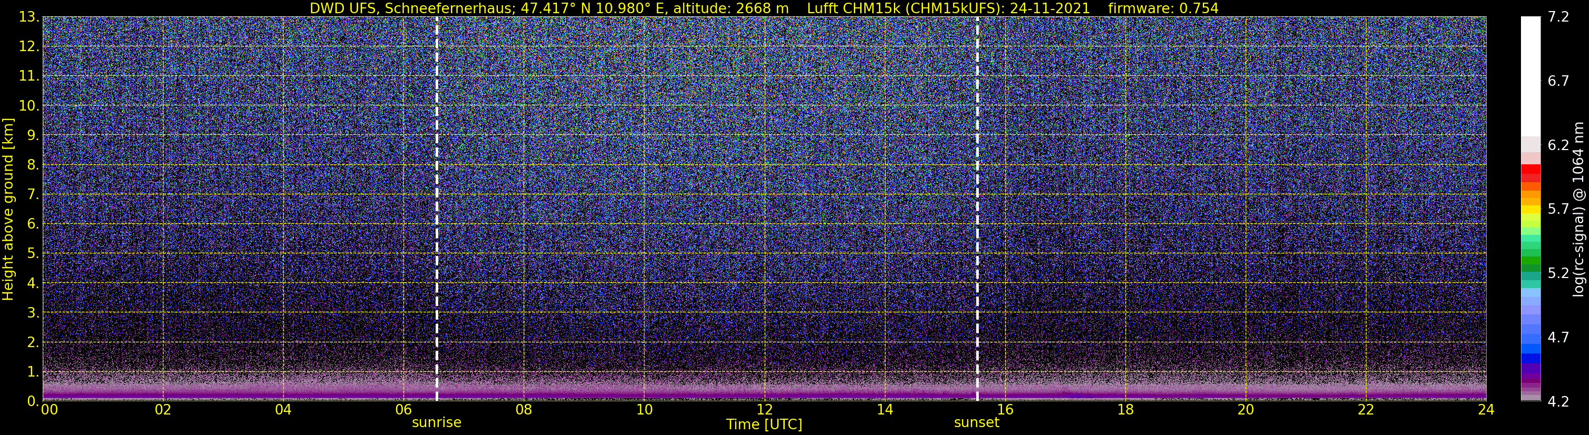Click the sunrise label under the axis
The width and height of the screenshot is (1589, 435).
(x=436, y=423)
